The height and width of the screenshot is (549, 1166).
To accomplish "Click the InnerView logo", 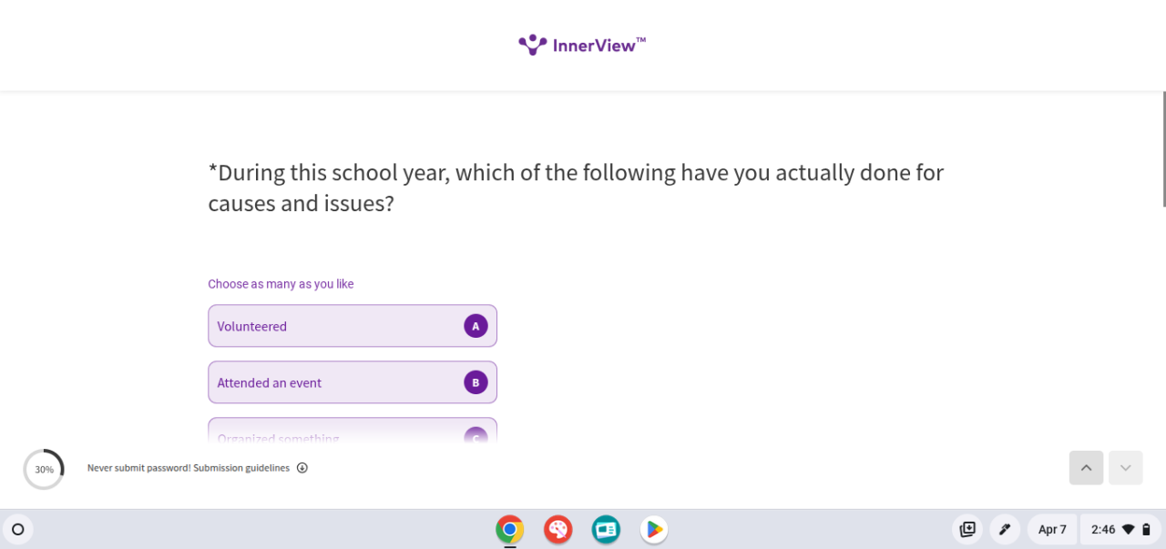I will click(x=582, y=45).
